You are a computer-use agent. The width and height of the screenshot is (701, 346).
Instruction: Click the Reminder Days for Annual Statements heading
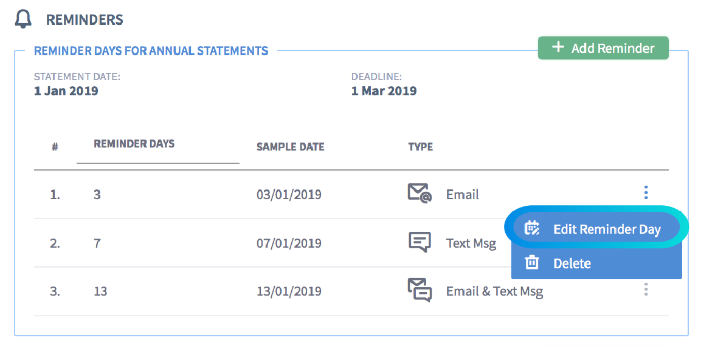pos(151,50)
